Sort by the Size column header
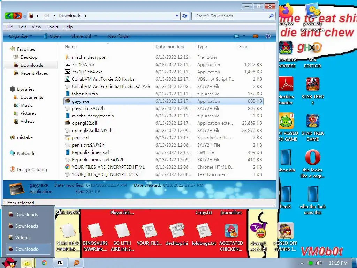This screenshot has height=268, width=357. [251, 46]
